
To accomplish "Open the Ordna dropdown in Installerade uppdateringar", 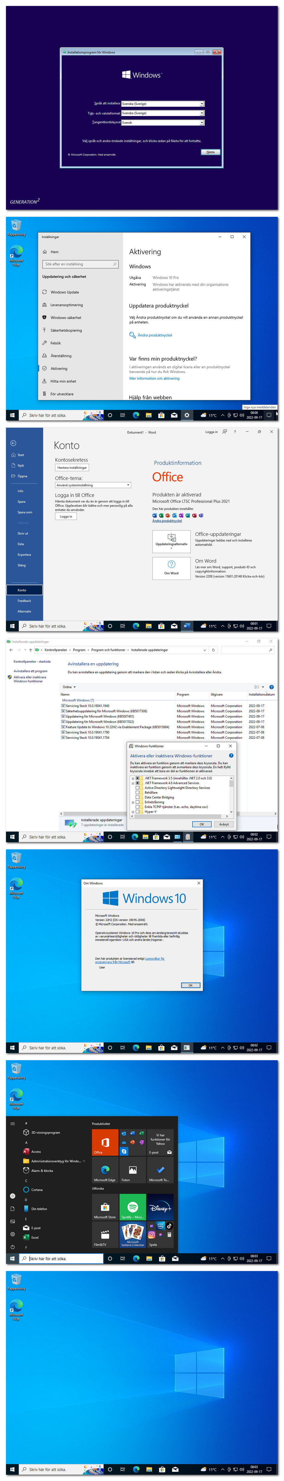I will click(x=69, y=687).
